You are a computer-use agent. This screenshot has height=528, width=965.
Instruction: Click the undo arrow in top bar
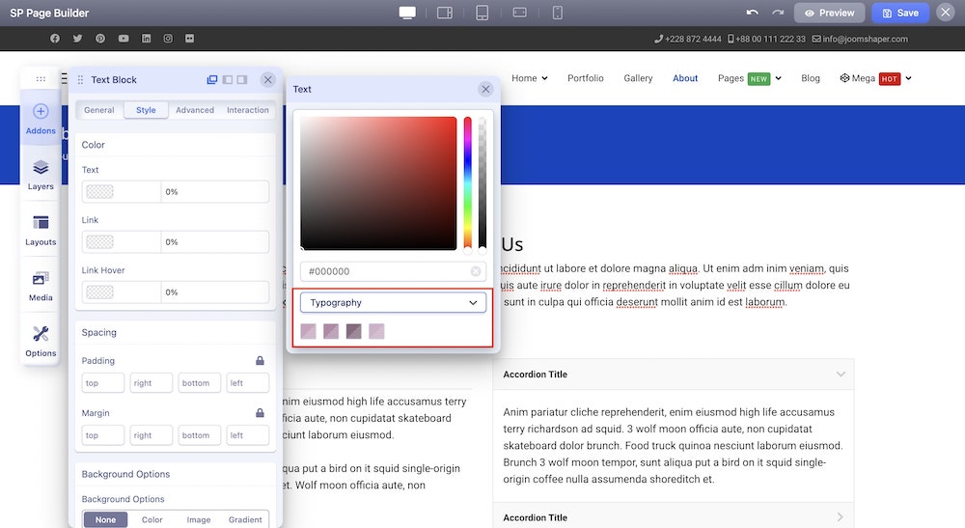click(x=753, y=13)
